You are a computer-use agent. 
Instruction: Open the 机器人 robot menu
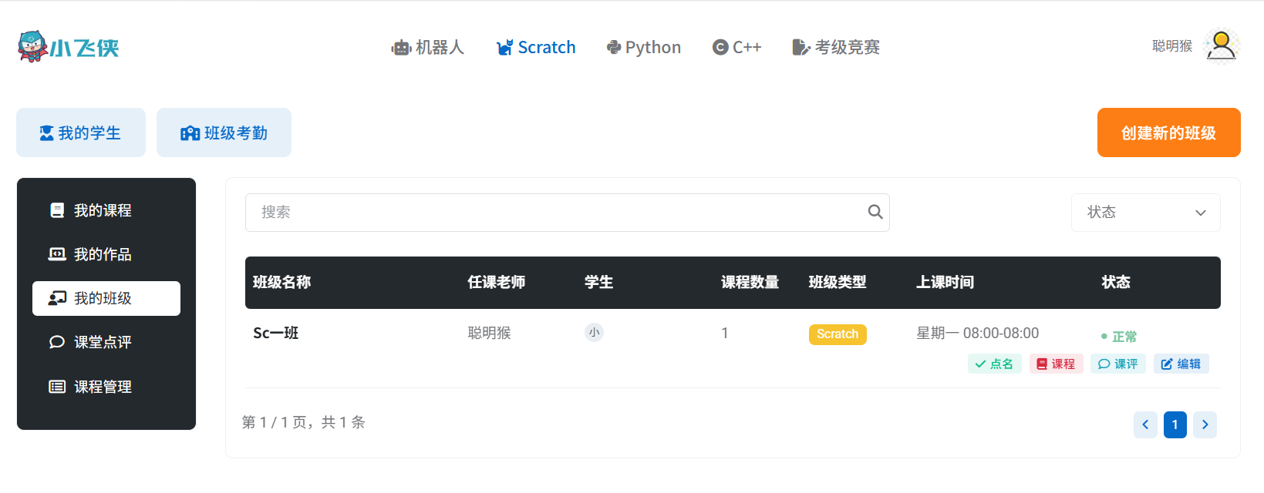(x=428, y=47)
